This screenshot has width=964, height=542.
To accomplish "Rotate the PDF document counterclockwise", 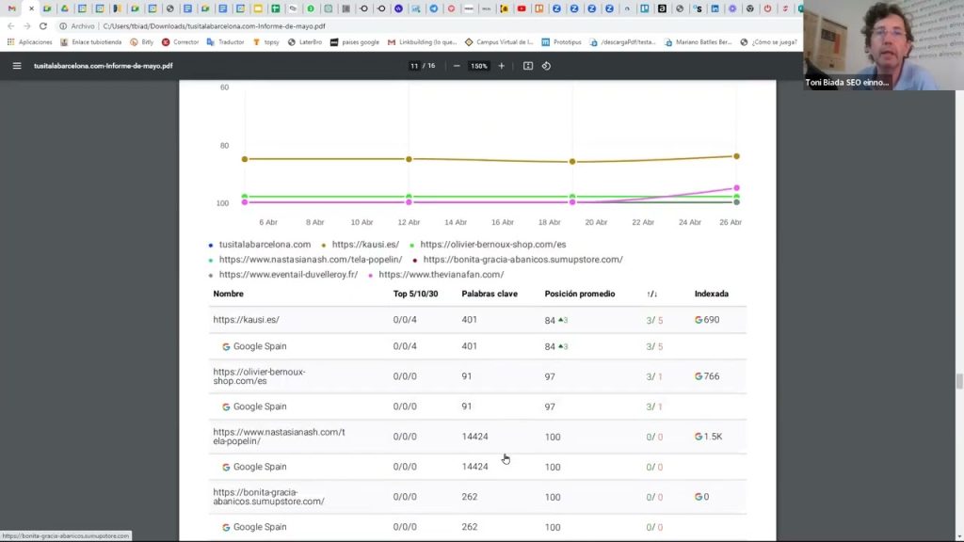I will (x=547, y=66).
